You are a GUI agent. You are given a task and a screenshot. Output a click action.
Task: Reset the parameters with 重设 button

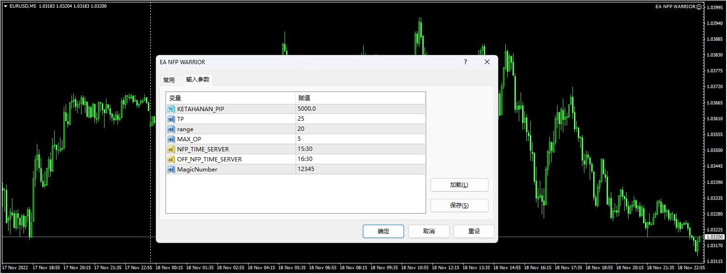[474, 231]
